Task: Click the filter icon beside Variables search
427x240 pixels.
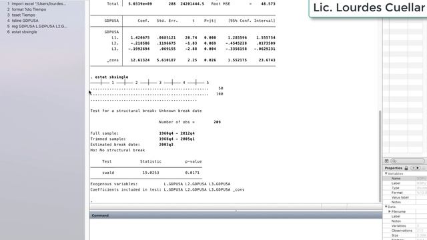Action: 386,161
